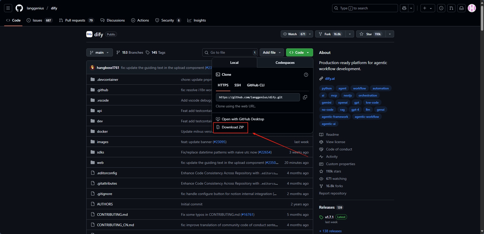Viewport: 484px width, 234px height.
Task: Open the .gitignore file
Action: (x=105, y=194)
